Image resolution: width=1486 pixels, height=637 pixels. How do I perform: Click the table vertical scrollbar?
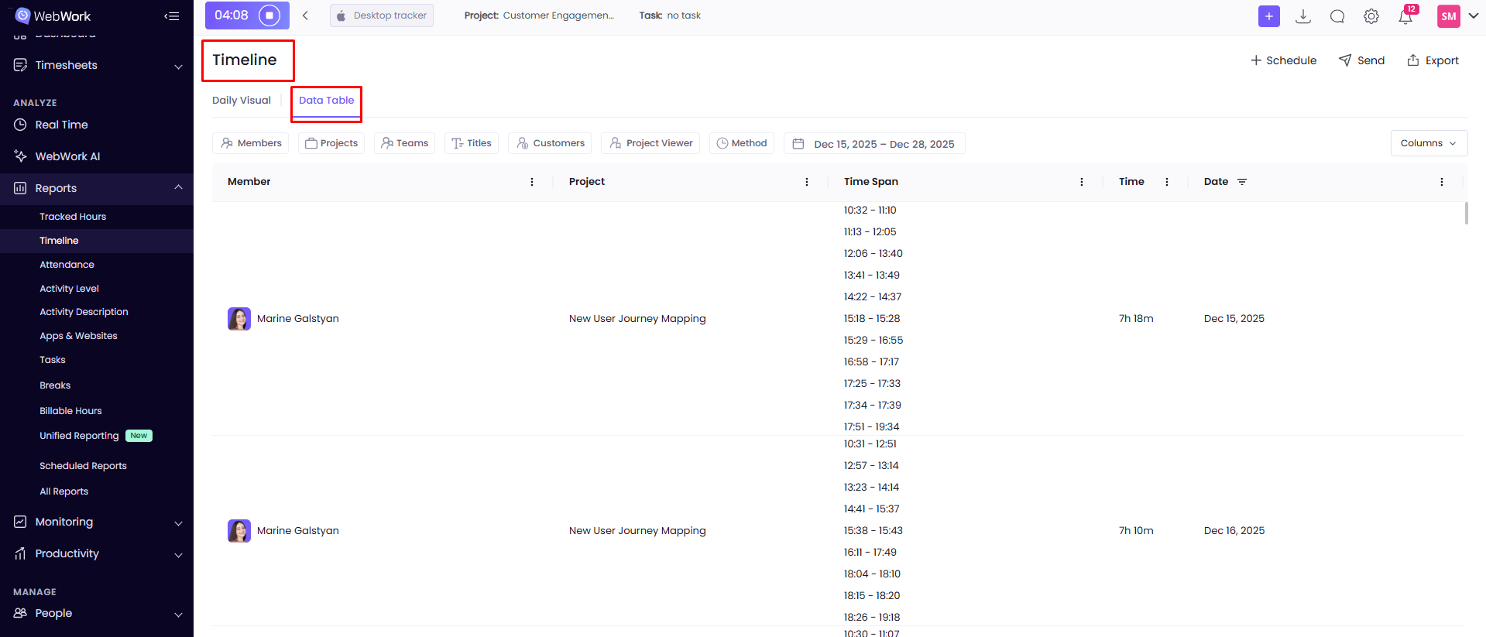(x=1466, y=213)
